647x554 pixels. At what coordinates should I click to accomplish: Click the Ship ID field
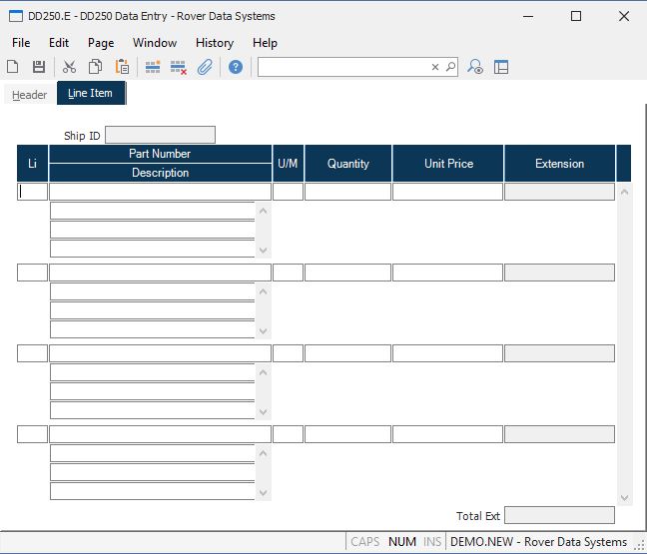160,135
